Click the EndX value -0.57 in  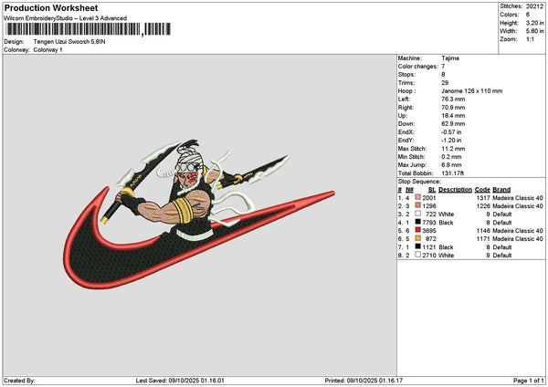[x=451, y=132]
